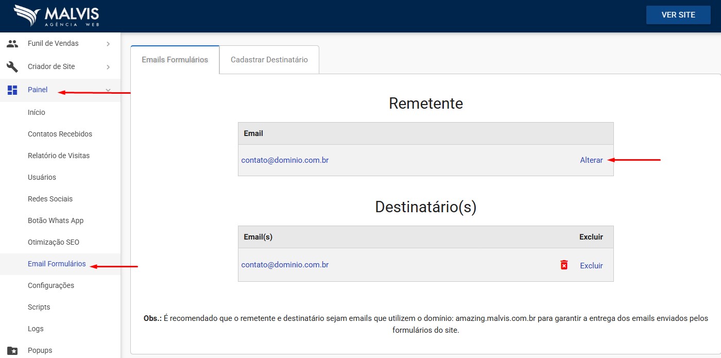Expand the Criador de Site chevron

(x=108, y=67)
